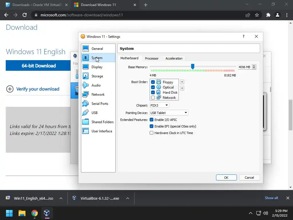The width and height of the screenshot is (293, 220).
Task: Open Chrome from the taskbar
Action: pyautogui.click(x=34, y=213)
